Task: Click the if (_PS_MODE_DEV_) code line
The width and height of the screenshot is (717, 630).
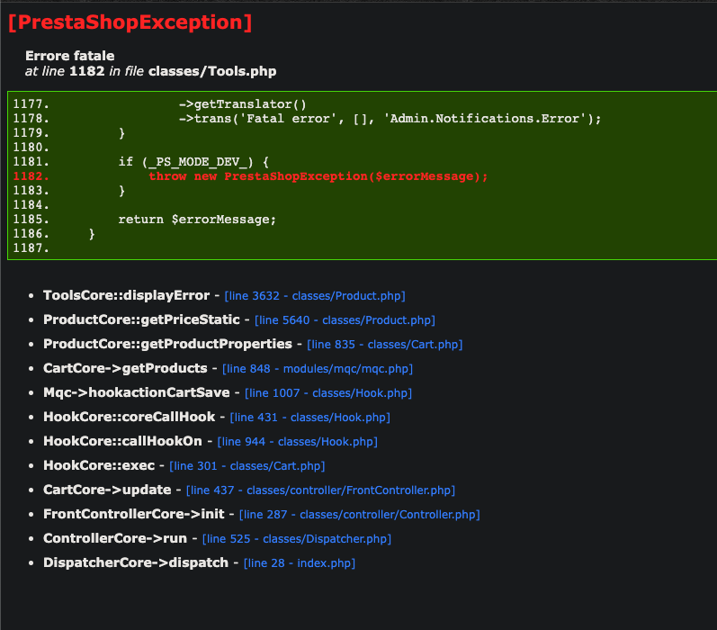Action: 194,161
